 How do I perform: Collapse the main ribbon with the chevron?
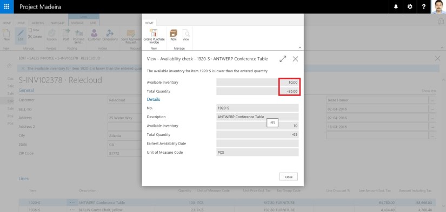[442, 47]
